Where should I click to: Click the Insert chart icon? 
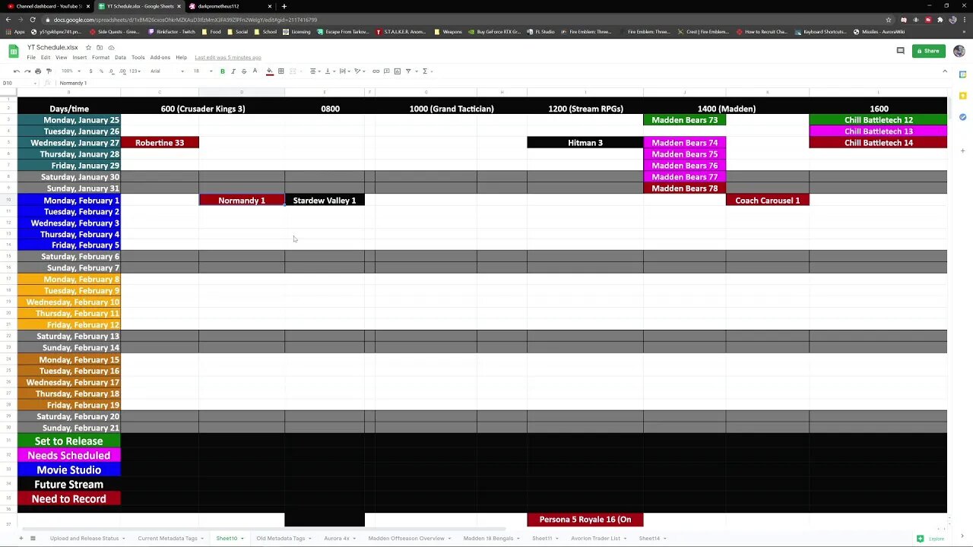point(397,71)
